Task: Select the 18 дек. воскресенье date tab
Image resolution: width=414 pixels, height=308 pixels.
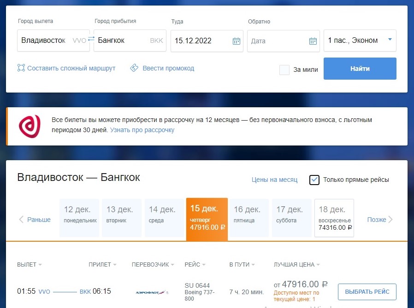Action: coord(334,218)
